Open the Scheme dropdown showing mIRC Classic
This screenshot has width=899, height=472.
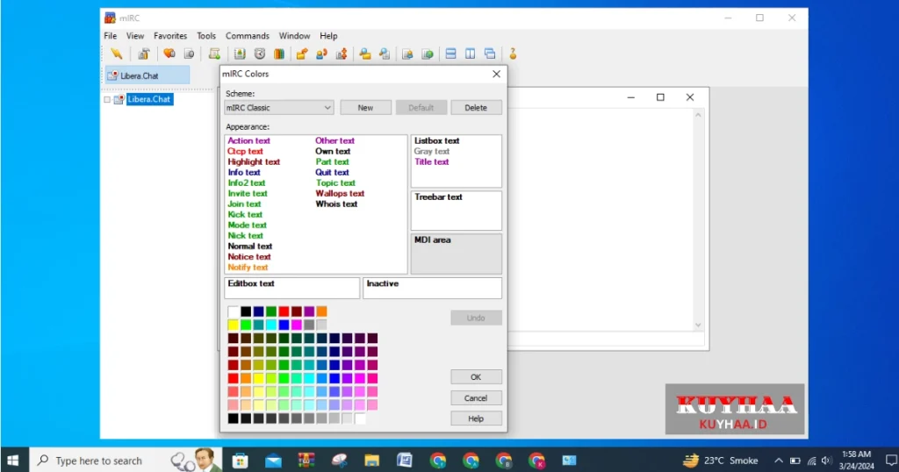pyautogui.click(x=278, y=108)
